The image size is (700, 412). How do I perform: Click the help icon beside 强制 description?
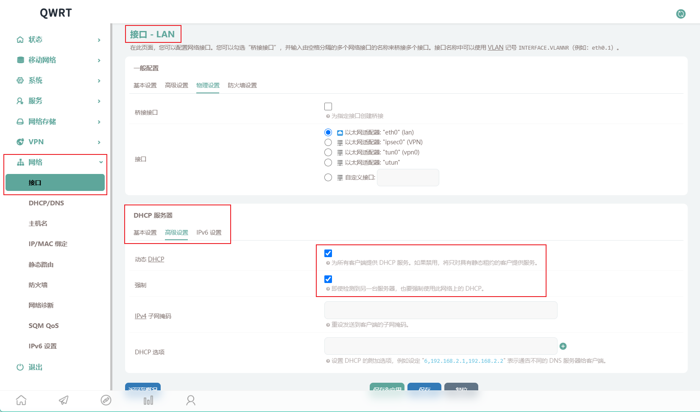pyautogui.click(x=328, y=289)
